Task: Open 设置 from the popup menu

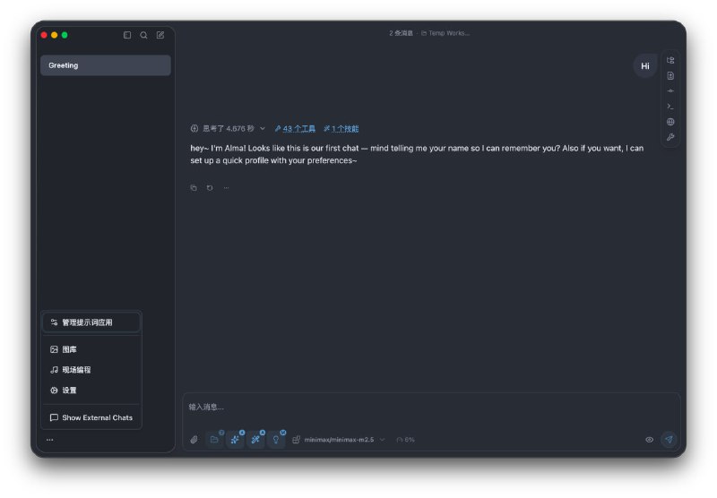Action: coord(91,391)
